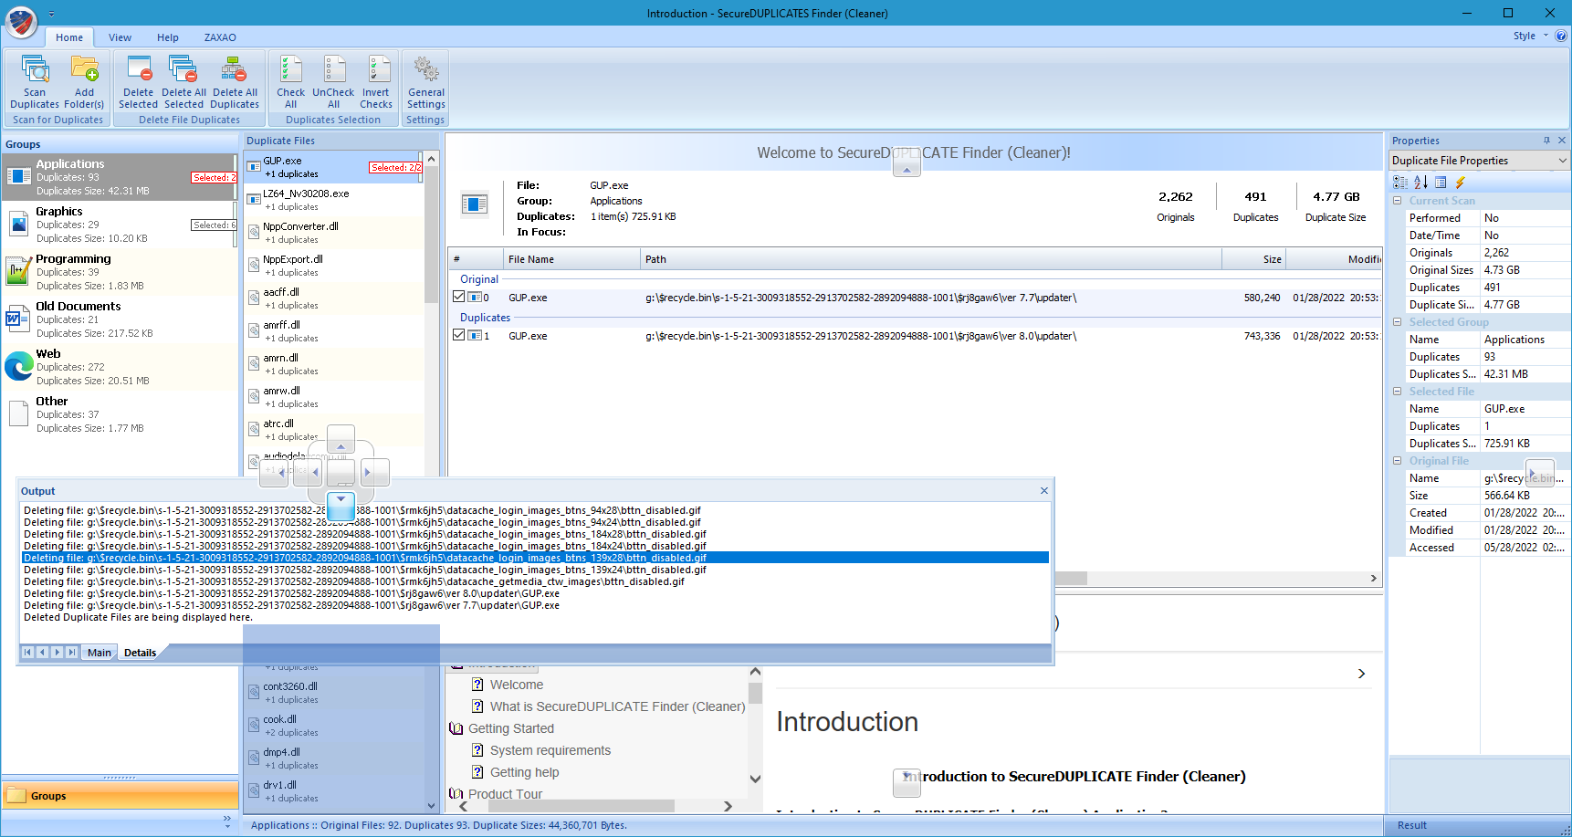Viewport: 1572px width, 837px height.
Task: Go to first output tab arrow
Action: (27, 653)
